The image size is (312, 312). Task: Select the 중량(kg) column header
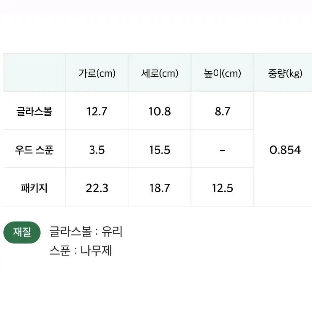click(285, 73)
